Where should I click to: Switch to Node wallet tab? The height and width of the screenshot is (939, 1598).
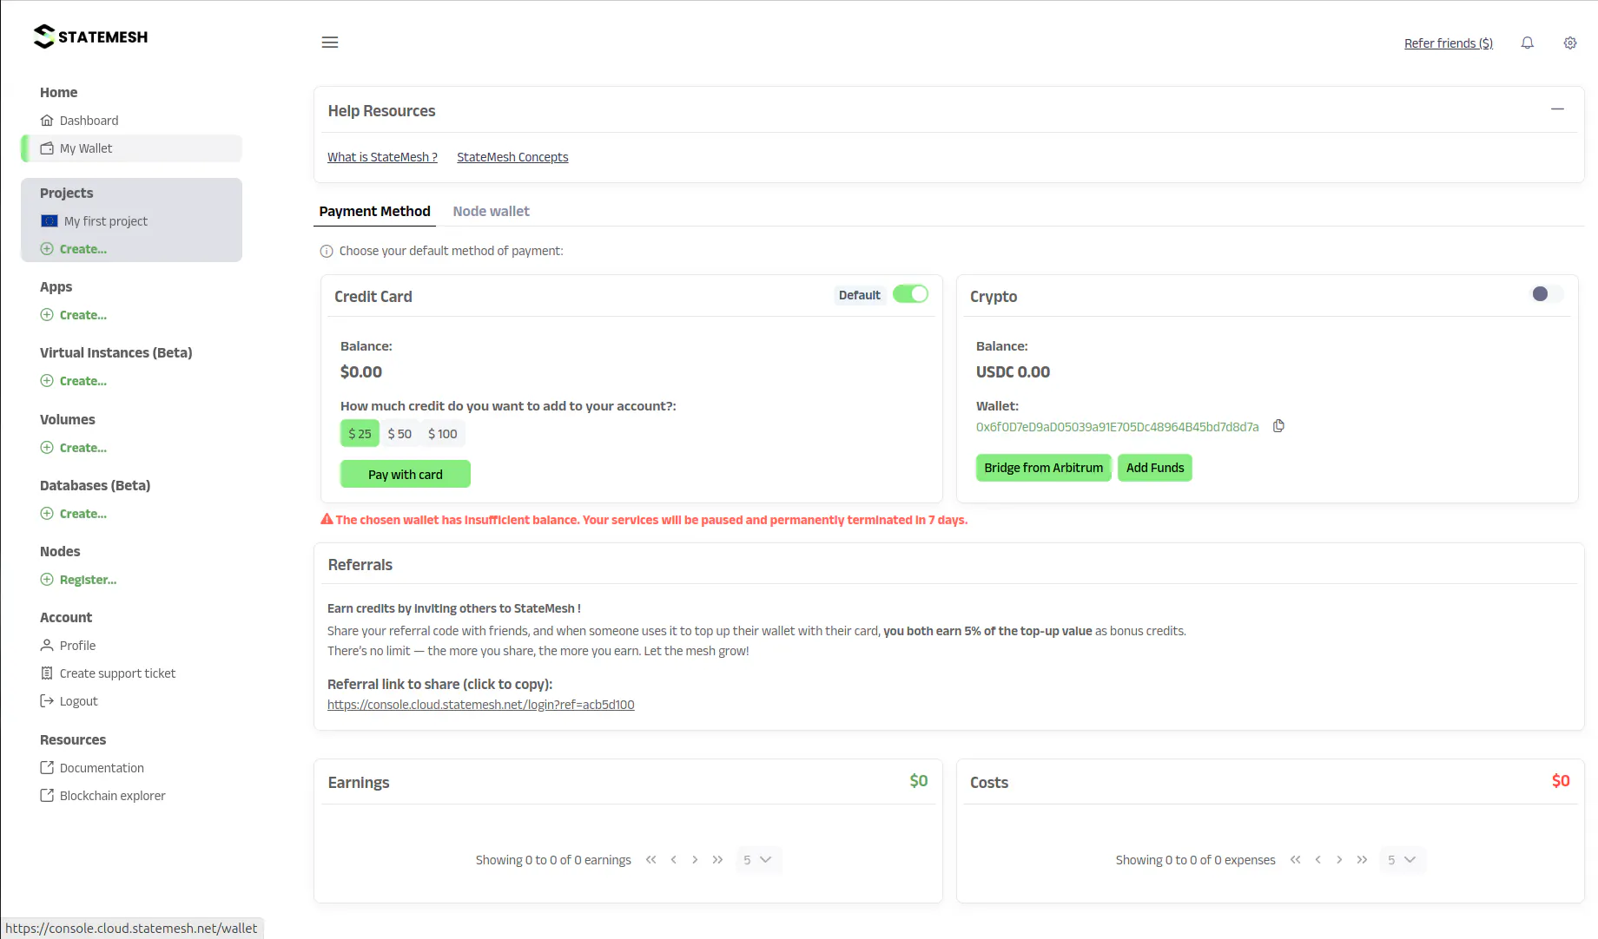(491, 211)
